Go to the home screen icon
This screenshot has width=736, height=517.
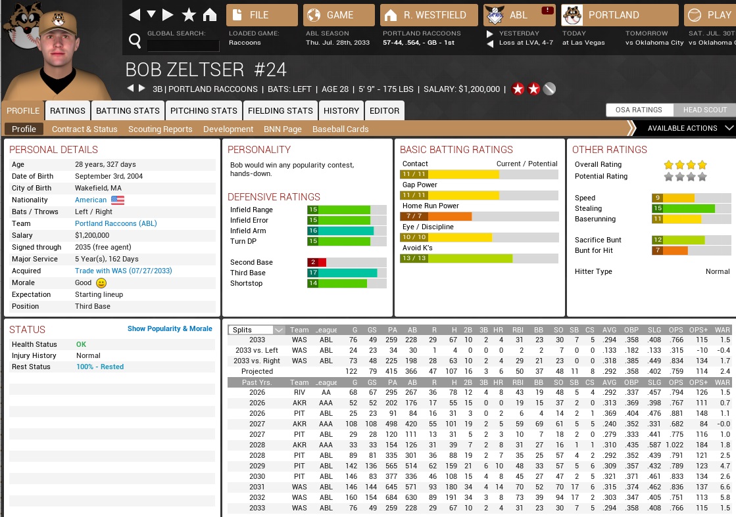pos(209,14)
